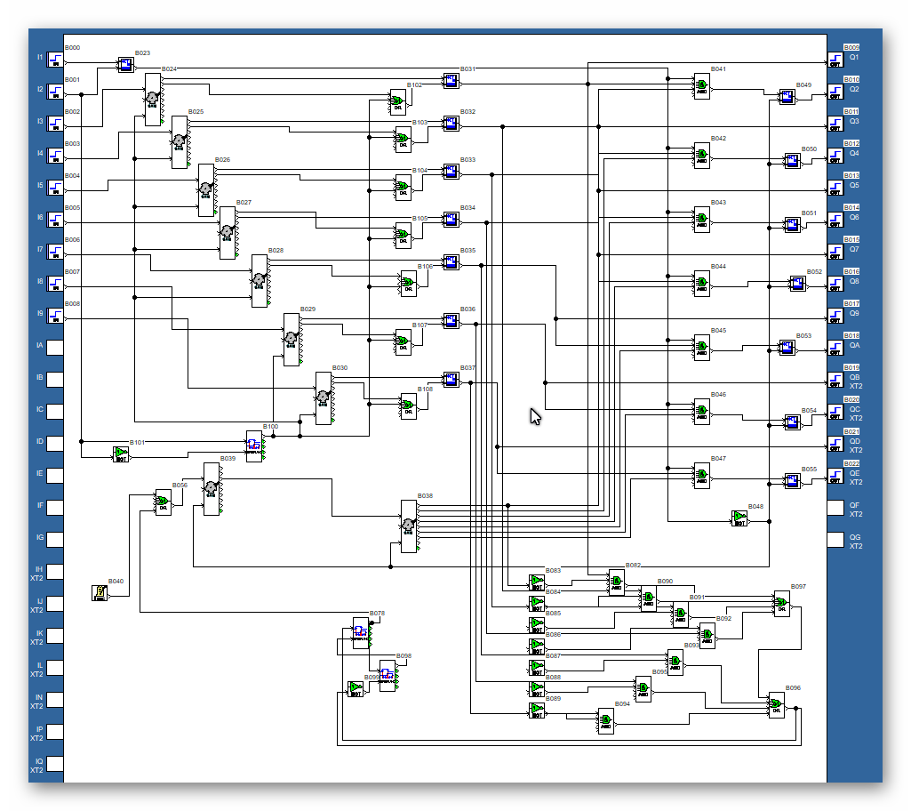
Task: Select the B023 set-reset block
Action: (126, 65)
